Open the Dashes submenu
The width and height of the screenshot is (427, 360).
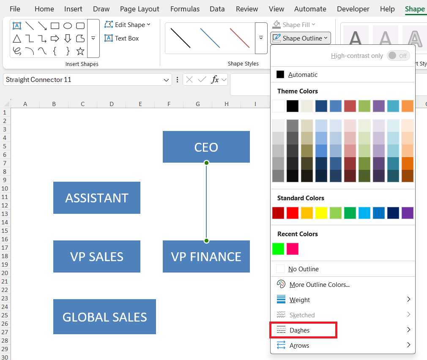click(343, 330)
